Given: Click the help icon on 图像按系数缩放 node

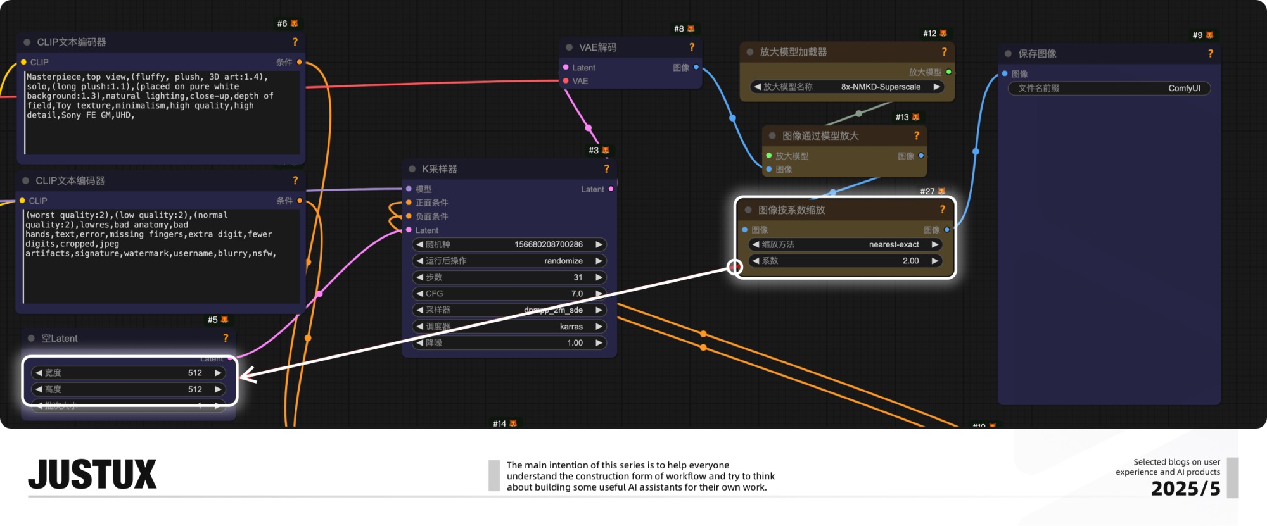Looking at the screenshot, I should [x=942, y=210].
